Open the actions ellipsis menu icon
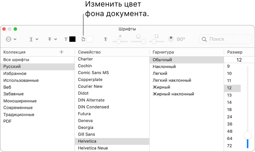 [x=8, y=39]
